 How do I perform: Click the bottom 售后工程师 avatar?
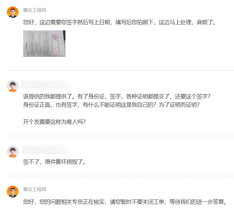[x=13, y=192]
